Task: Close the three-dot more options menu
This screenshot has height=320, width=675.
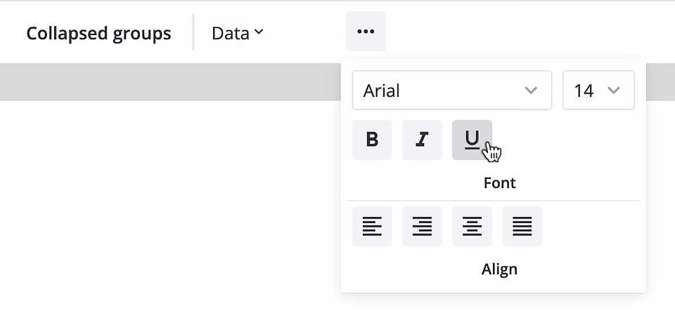Action: [x=366, y=32]
